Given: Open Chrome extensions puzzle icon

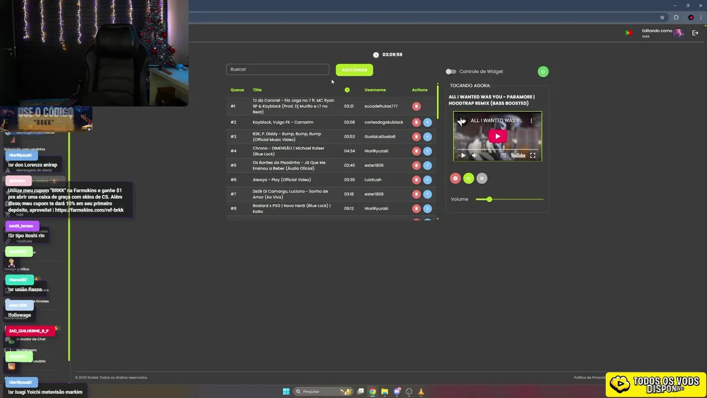Looking at the screenshot, I should tap(676, 17).
